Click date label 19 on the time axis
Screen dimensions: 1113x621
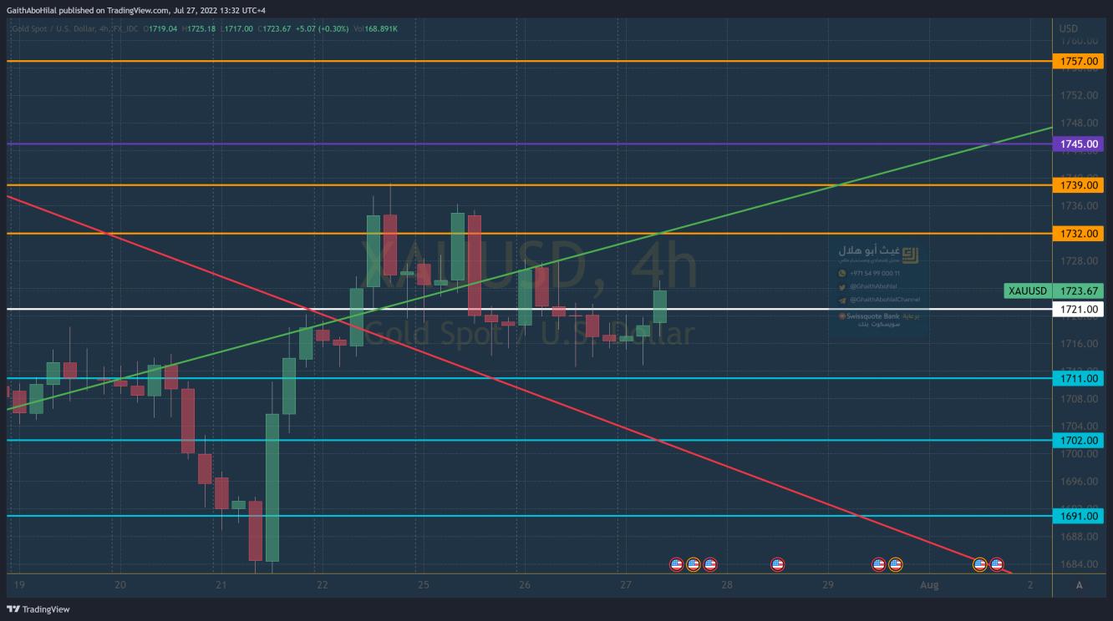pos(19,585)
